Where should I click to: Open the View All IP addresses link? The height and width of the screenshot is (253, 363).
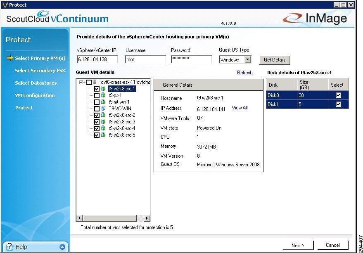[240, 108]
